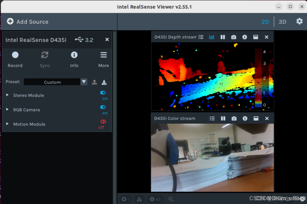Image resolution: width=307 pixels, height=204 pixels.
Task: Expand the RGB Camera section
Action: (x=7, y=109)
